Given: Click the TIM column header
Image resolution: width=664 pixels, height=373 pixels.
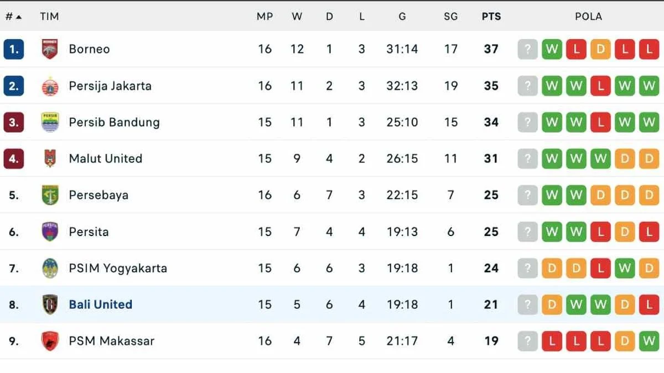Looking at the screenshot, I should [x=49, y=16].
